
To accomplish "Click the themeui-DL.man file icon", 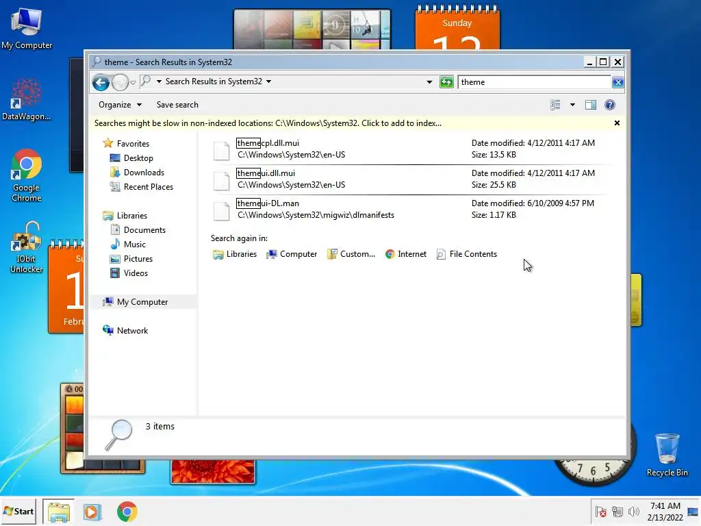I will click(x=221, y=211).
